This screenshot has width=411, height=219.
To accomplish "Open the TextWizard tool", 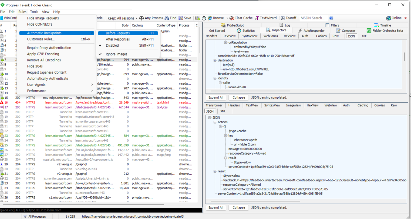I will click(266, 18).
